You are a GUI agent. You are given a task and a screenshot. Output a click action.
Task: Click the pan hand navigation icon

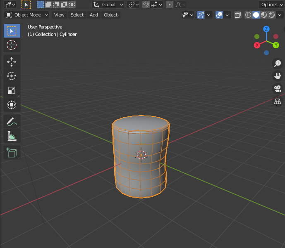[x=278, y=76]
